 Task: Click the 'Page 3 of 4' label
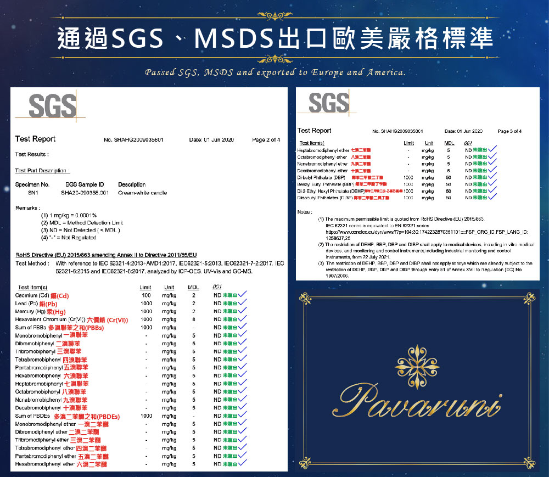(509, 131)
